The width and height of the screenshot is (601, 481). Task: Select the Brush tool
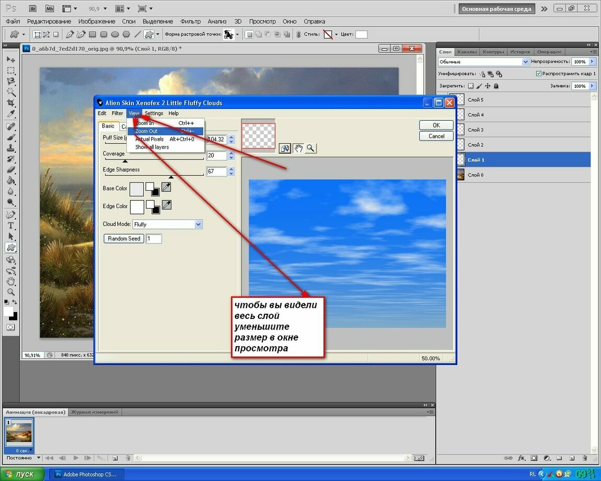pyautogui.click(x=11, y=138)
